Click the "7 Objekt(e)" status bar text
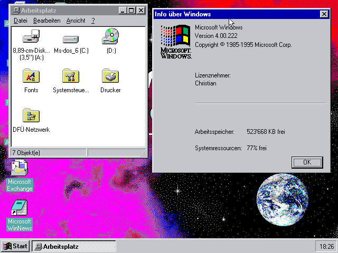This screenshot has height=253, width=338. point(26,153)
